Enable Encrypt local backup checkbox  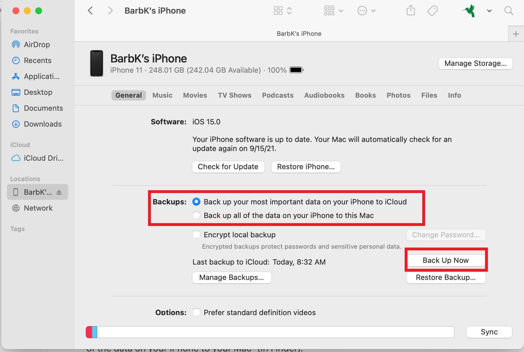(196, 234)
